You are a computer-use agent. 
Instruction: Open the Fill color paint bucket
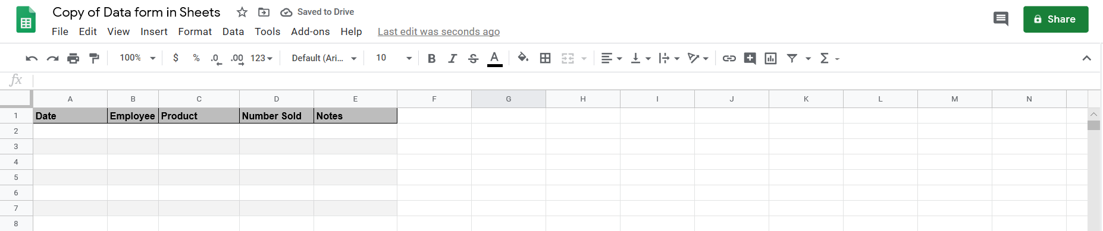[523, 58]
